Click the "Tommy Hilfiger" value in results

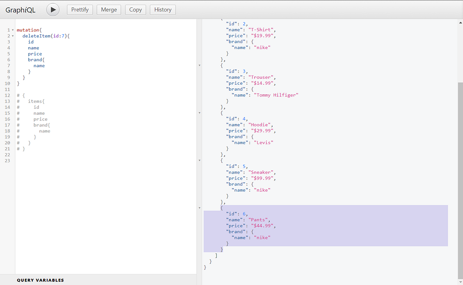coord(276,95)
